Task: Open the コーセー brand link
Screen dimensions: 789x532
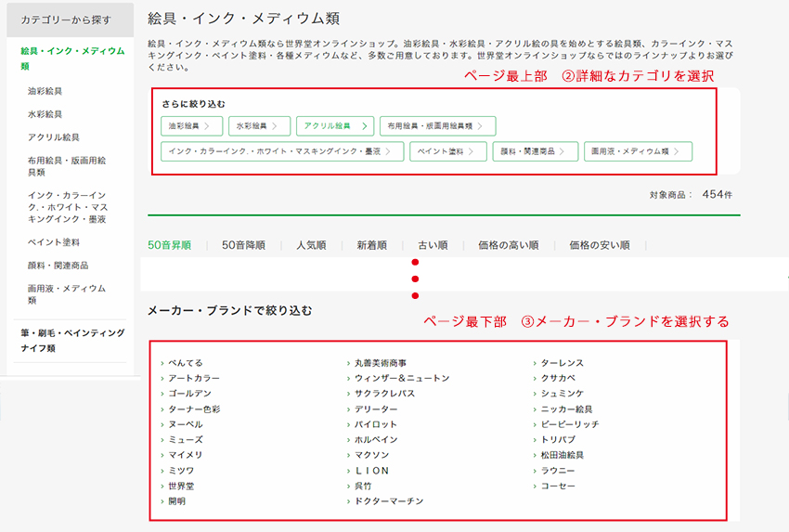Action: coord(558,487)
